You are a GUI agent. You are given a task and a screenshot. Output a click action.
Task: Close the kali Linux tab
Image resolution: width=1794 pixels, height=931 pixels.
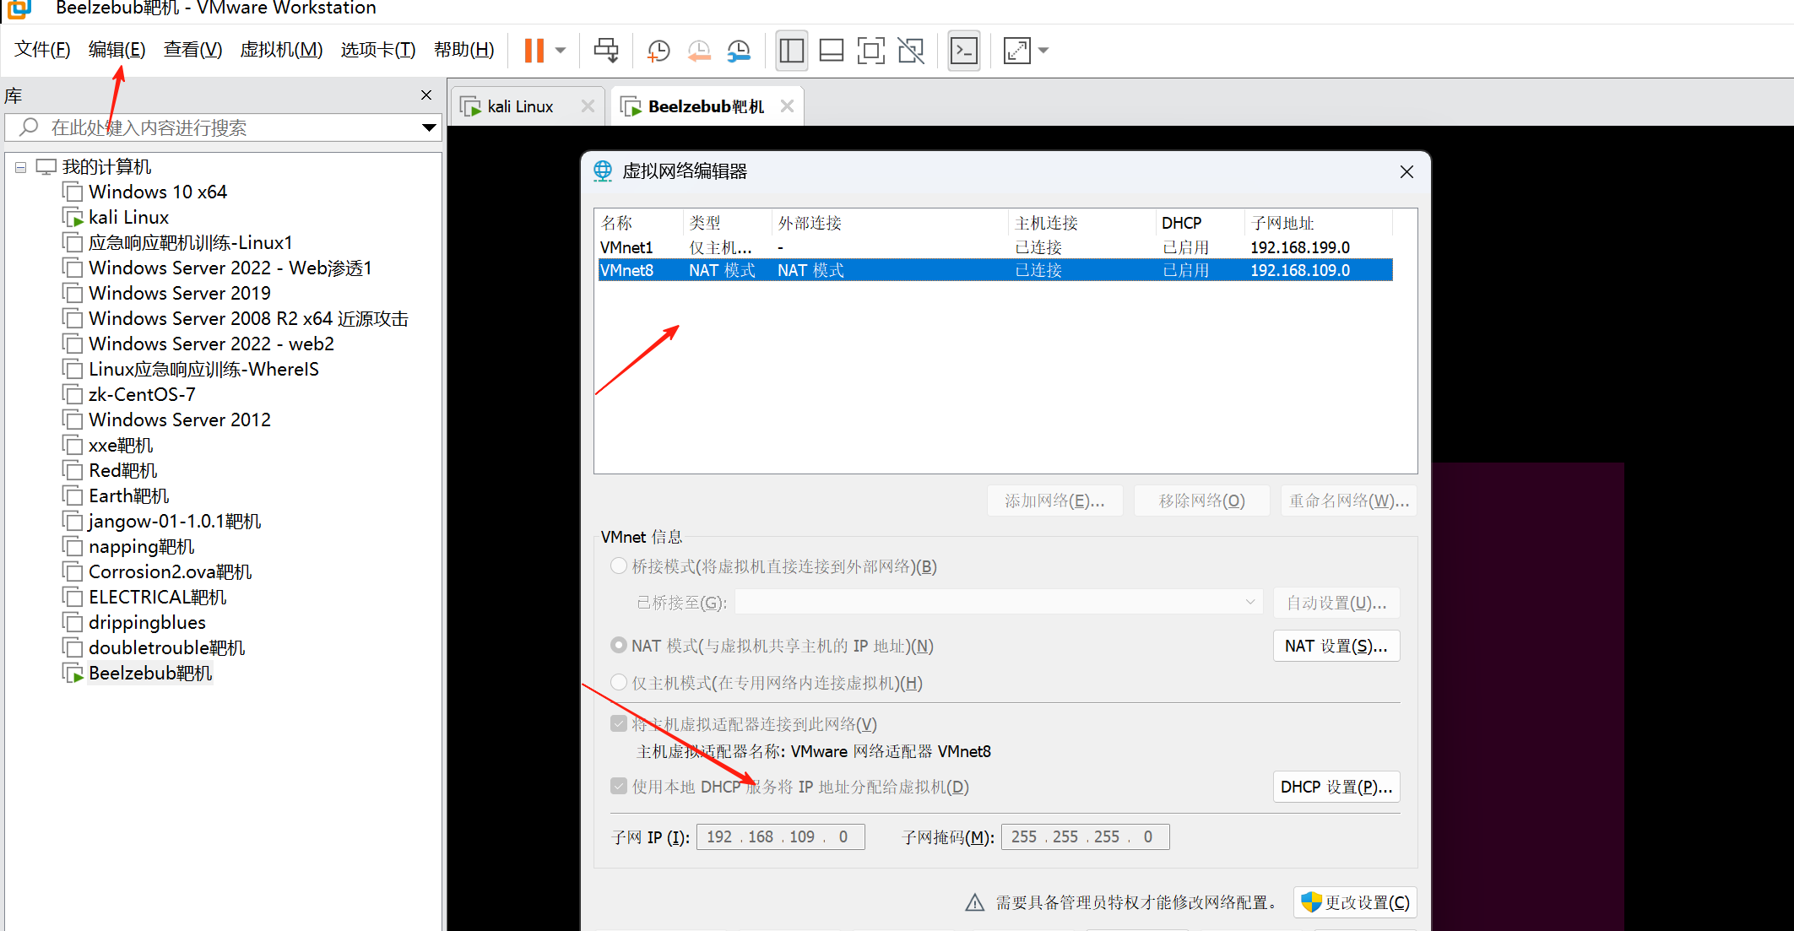pyautogui.click(x=588, y=106)
